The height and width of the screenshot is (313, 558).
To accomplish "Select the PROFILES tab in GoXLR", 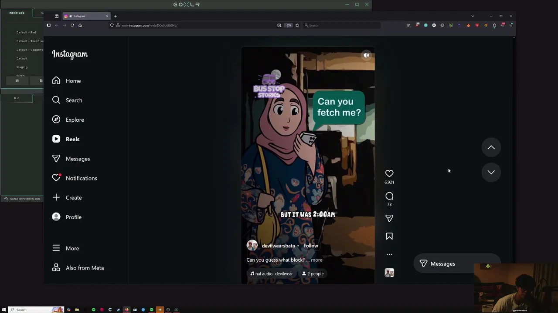I will 17,13.
